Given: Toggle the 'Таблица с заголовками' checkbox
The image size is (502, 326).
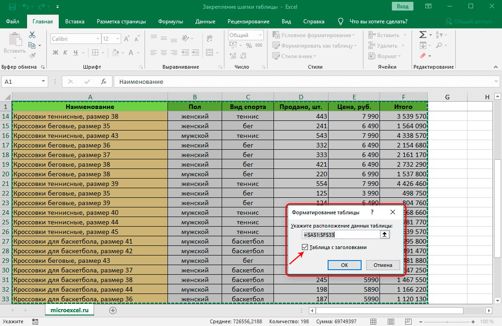Looking at the screenshot, I should [306, 247].
